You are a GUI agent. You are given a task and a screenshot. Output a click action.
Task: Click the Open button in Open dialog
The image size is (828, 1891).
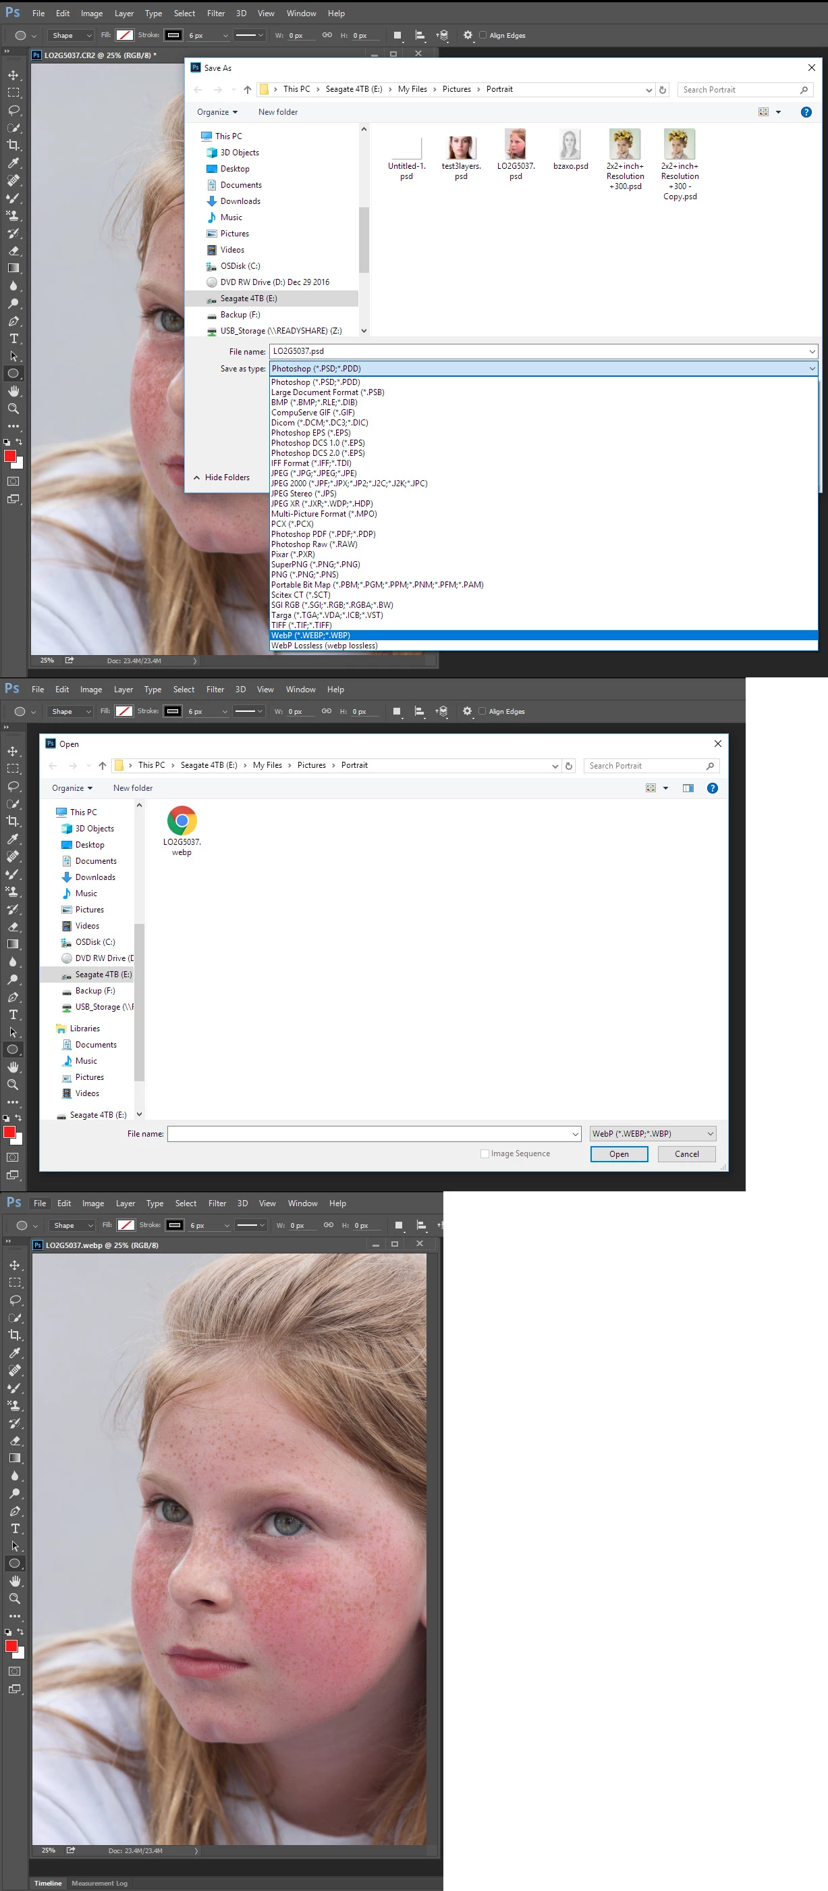(x=619, y=1154)
